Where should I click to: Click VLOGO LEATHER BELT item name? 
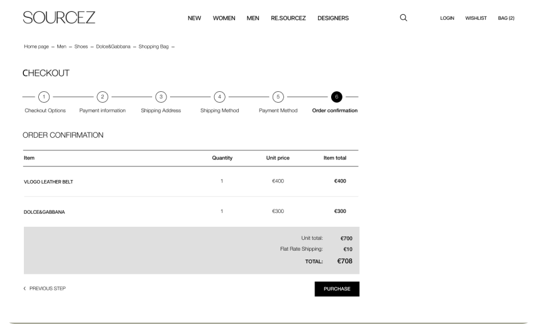pos(48,182)
